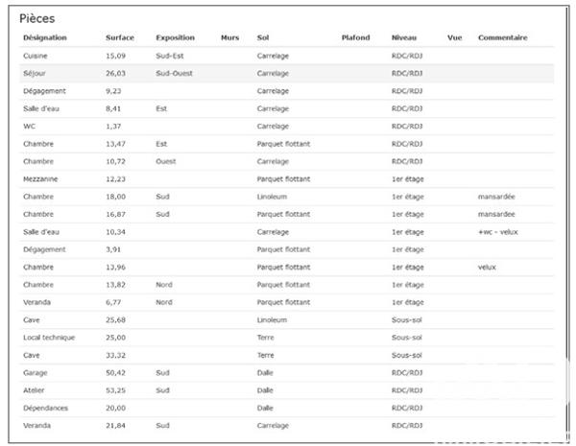
Task: Click the Désignation column header
Action: tap(45, 37)
